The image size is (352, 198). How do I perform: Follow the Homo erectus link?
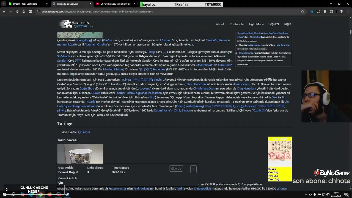coord(117,189)
